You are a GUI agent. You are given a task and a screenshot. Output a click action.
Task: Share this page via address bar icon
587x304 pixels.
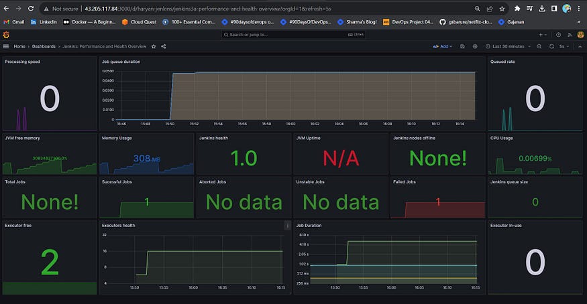489,9
